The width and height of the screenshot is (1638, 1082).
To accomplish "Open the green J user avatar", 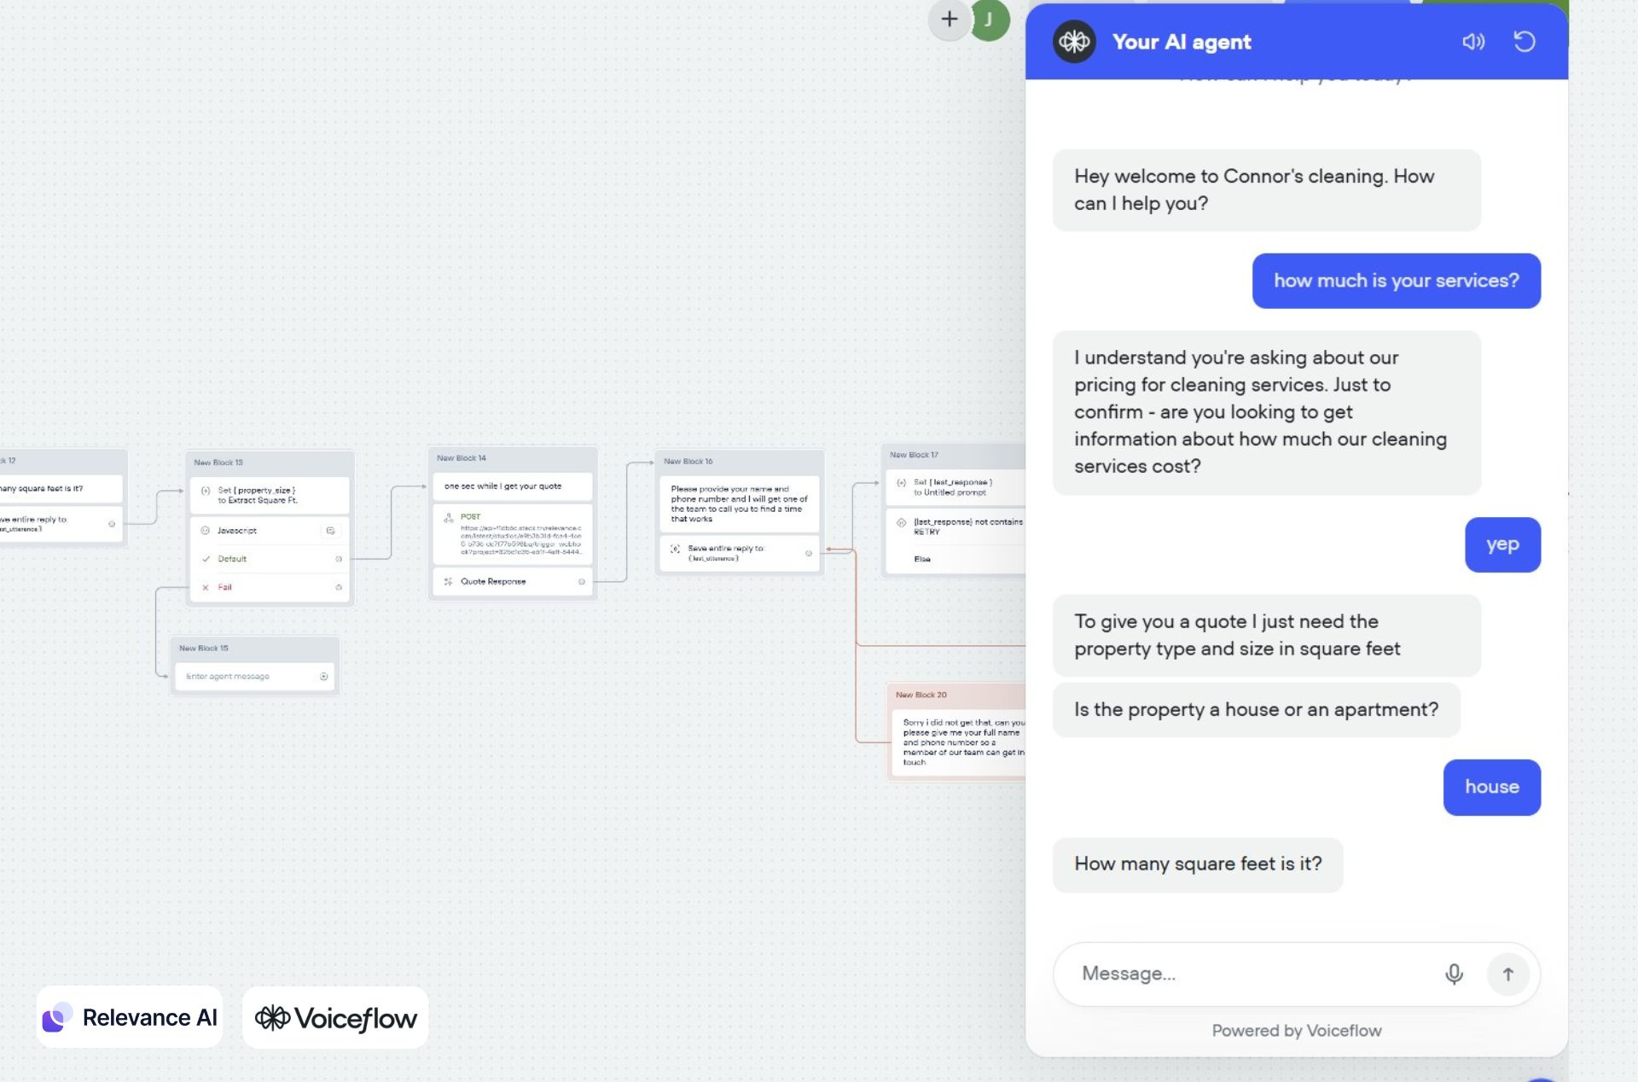I will [989, 19].
